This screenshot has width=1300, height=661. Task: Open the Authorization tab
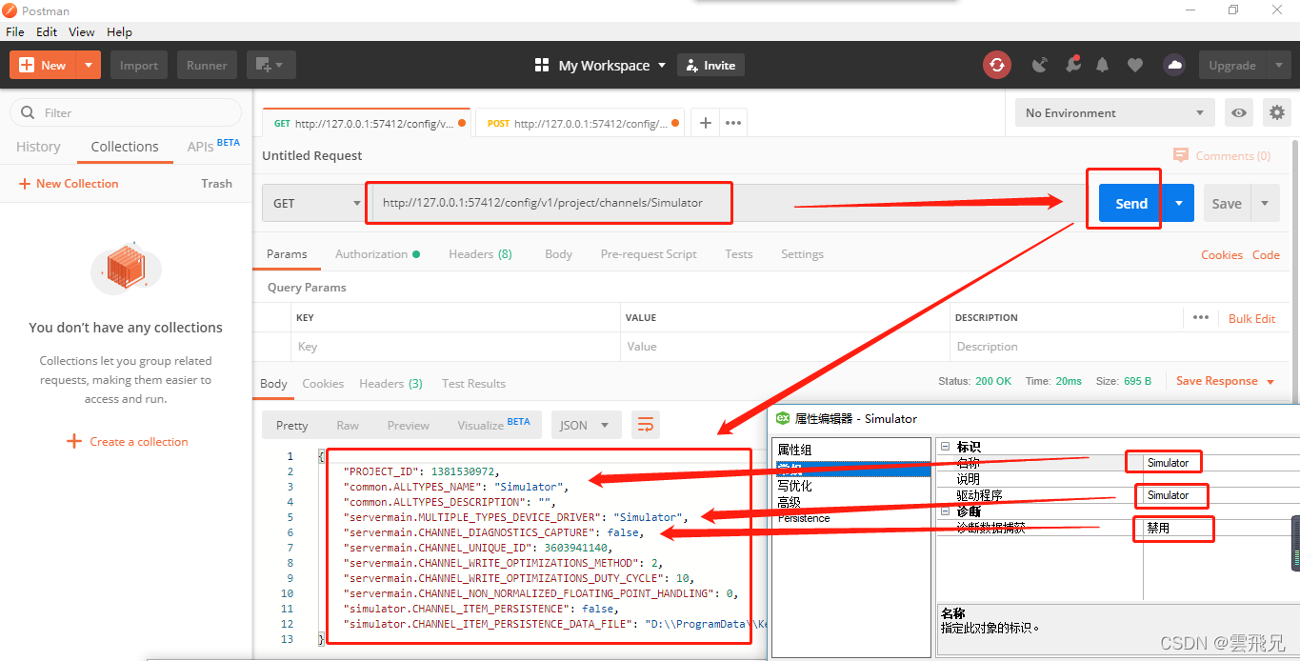point(377,254)
